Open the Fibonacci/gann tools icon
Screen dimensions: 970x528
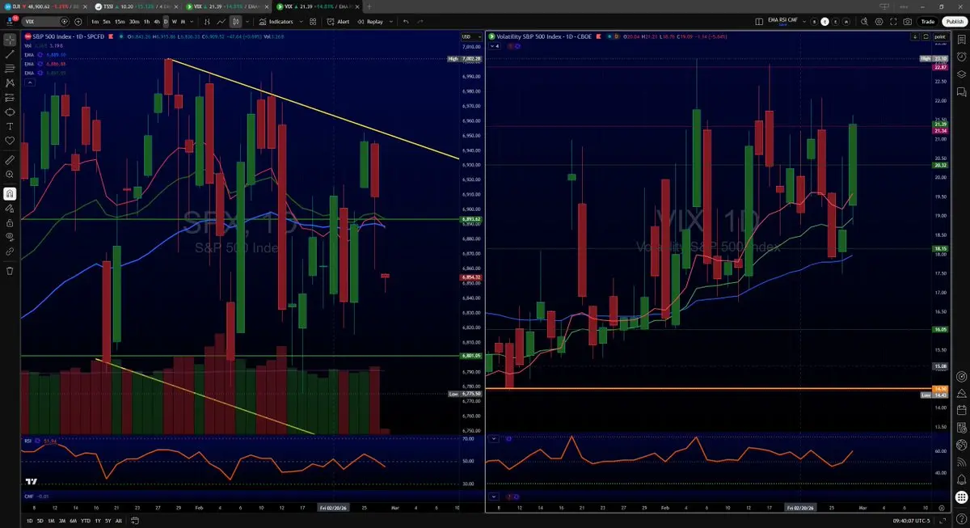point(10,68)
